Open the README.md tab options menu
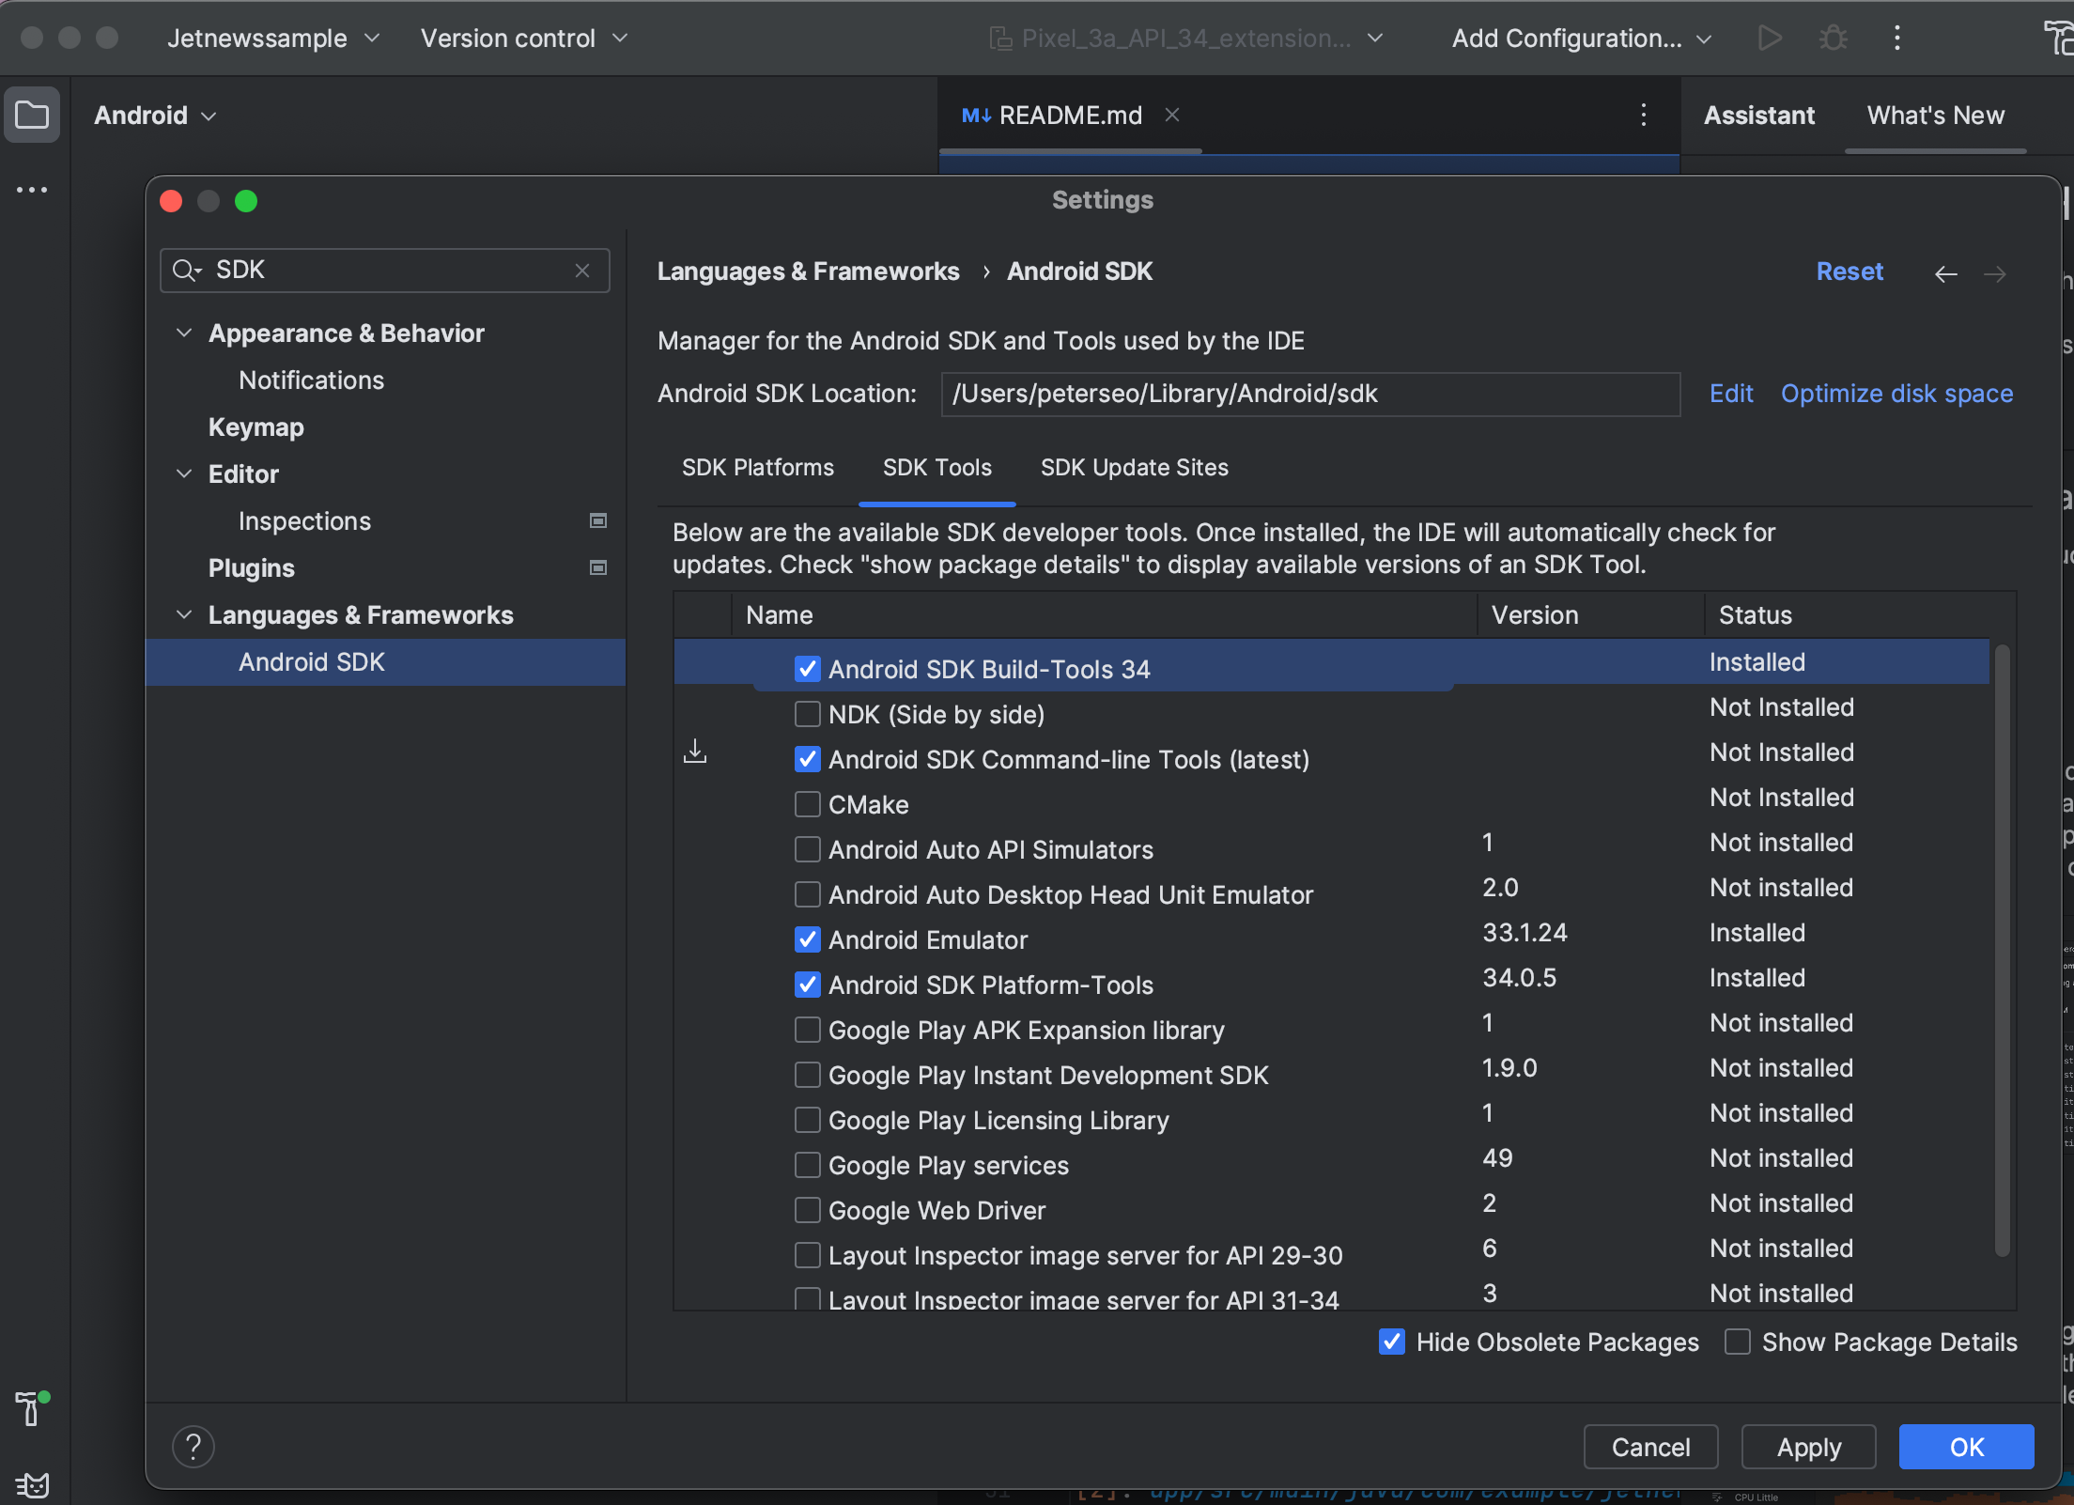 (1643, 116)
